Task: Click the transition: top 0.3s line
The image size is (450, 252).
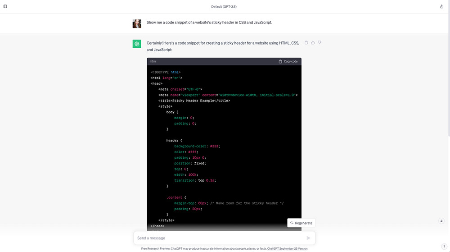Action: (195, 180)
